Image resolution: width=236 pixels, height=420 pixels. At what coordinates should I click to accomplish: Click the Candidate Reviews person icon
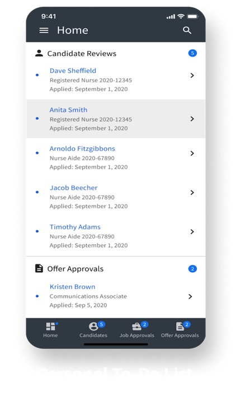pos(39,53)
